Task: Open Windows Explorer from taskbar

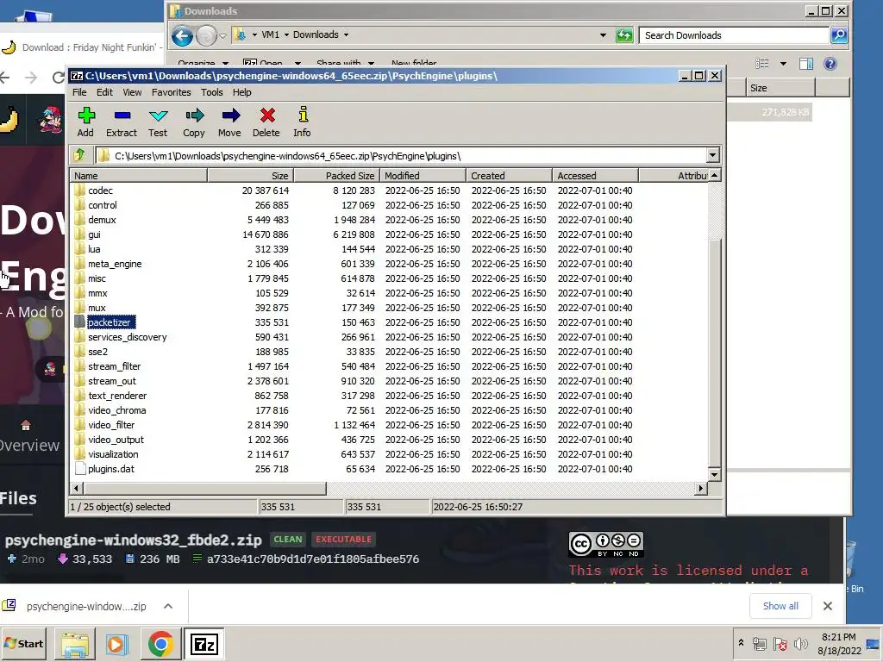Action: tap(75, 644)
